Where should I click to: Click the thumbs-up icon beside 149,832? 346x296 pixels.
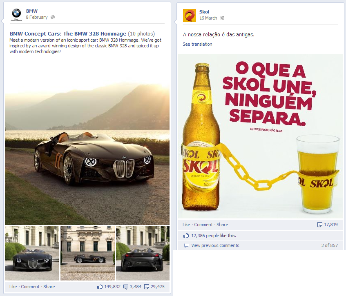click(x=100, y=287)
